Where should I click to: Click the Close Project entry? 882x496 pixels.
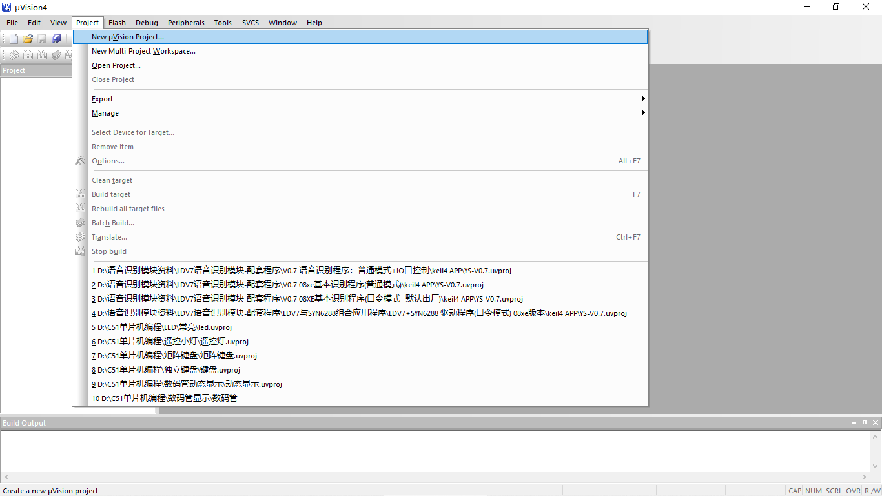point(360,79)
